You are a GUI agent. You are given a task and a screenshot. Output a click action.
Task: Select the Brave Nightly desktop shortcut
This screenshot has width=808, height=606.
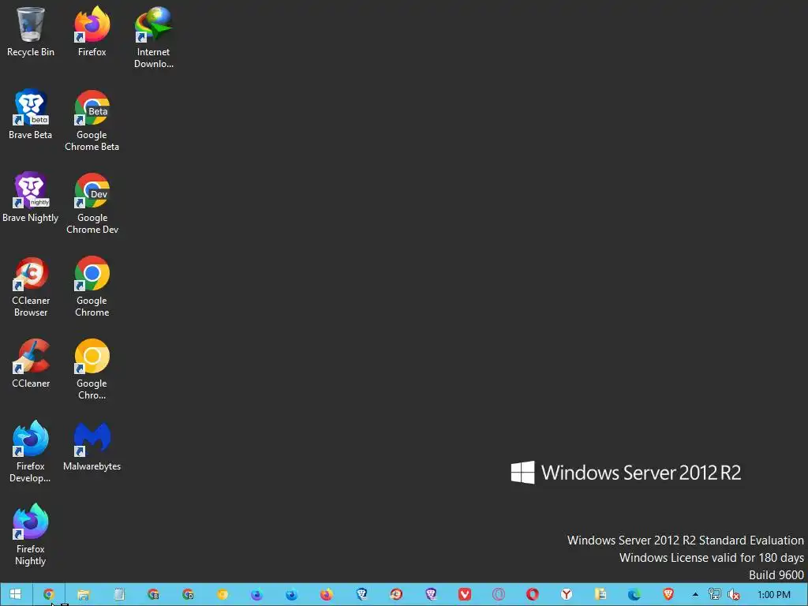tap(31, 197)
